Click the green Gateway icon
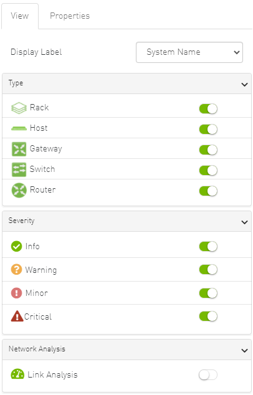This screenshot has width=253, height=395. [x=19, y=149]
